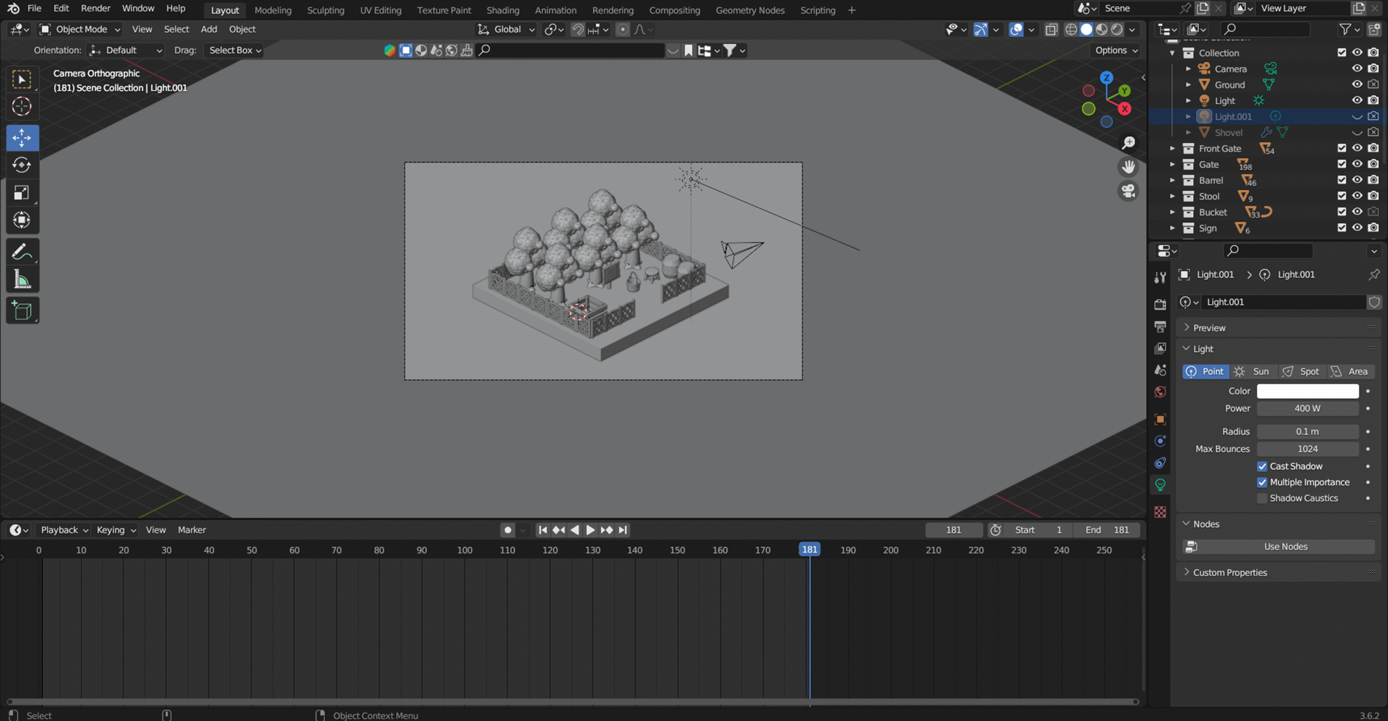Play the animation forward
1388x721 pixels.
(x=590, y=530)
